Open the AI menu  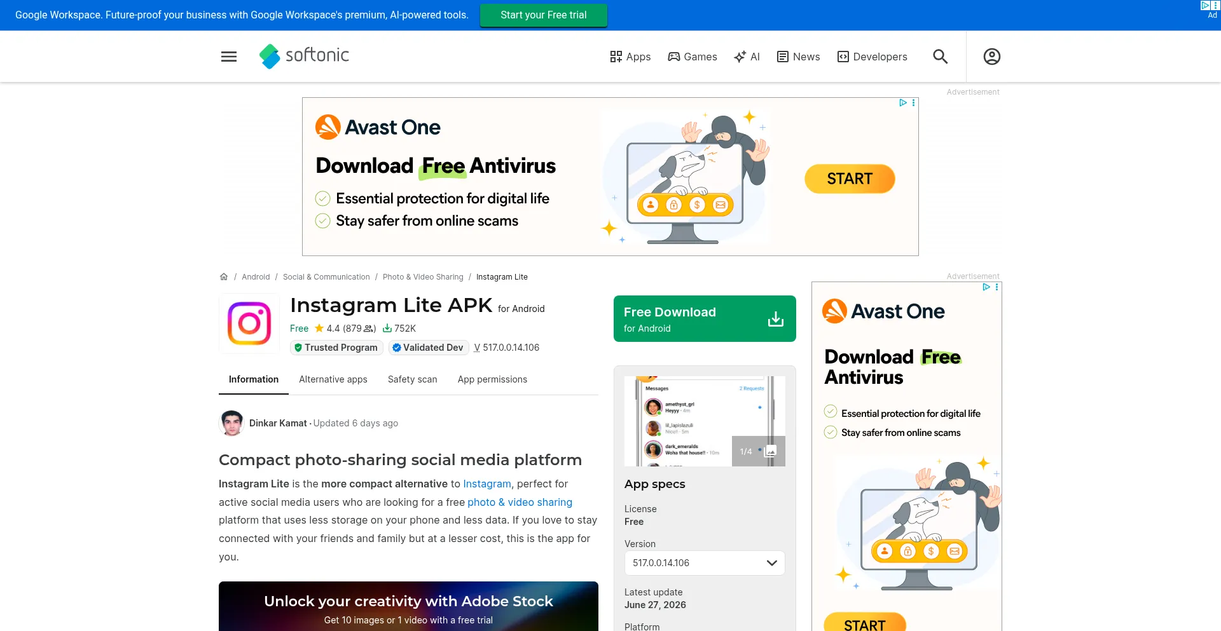(747, 57)
